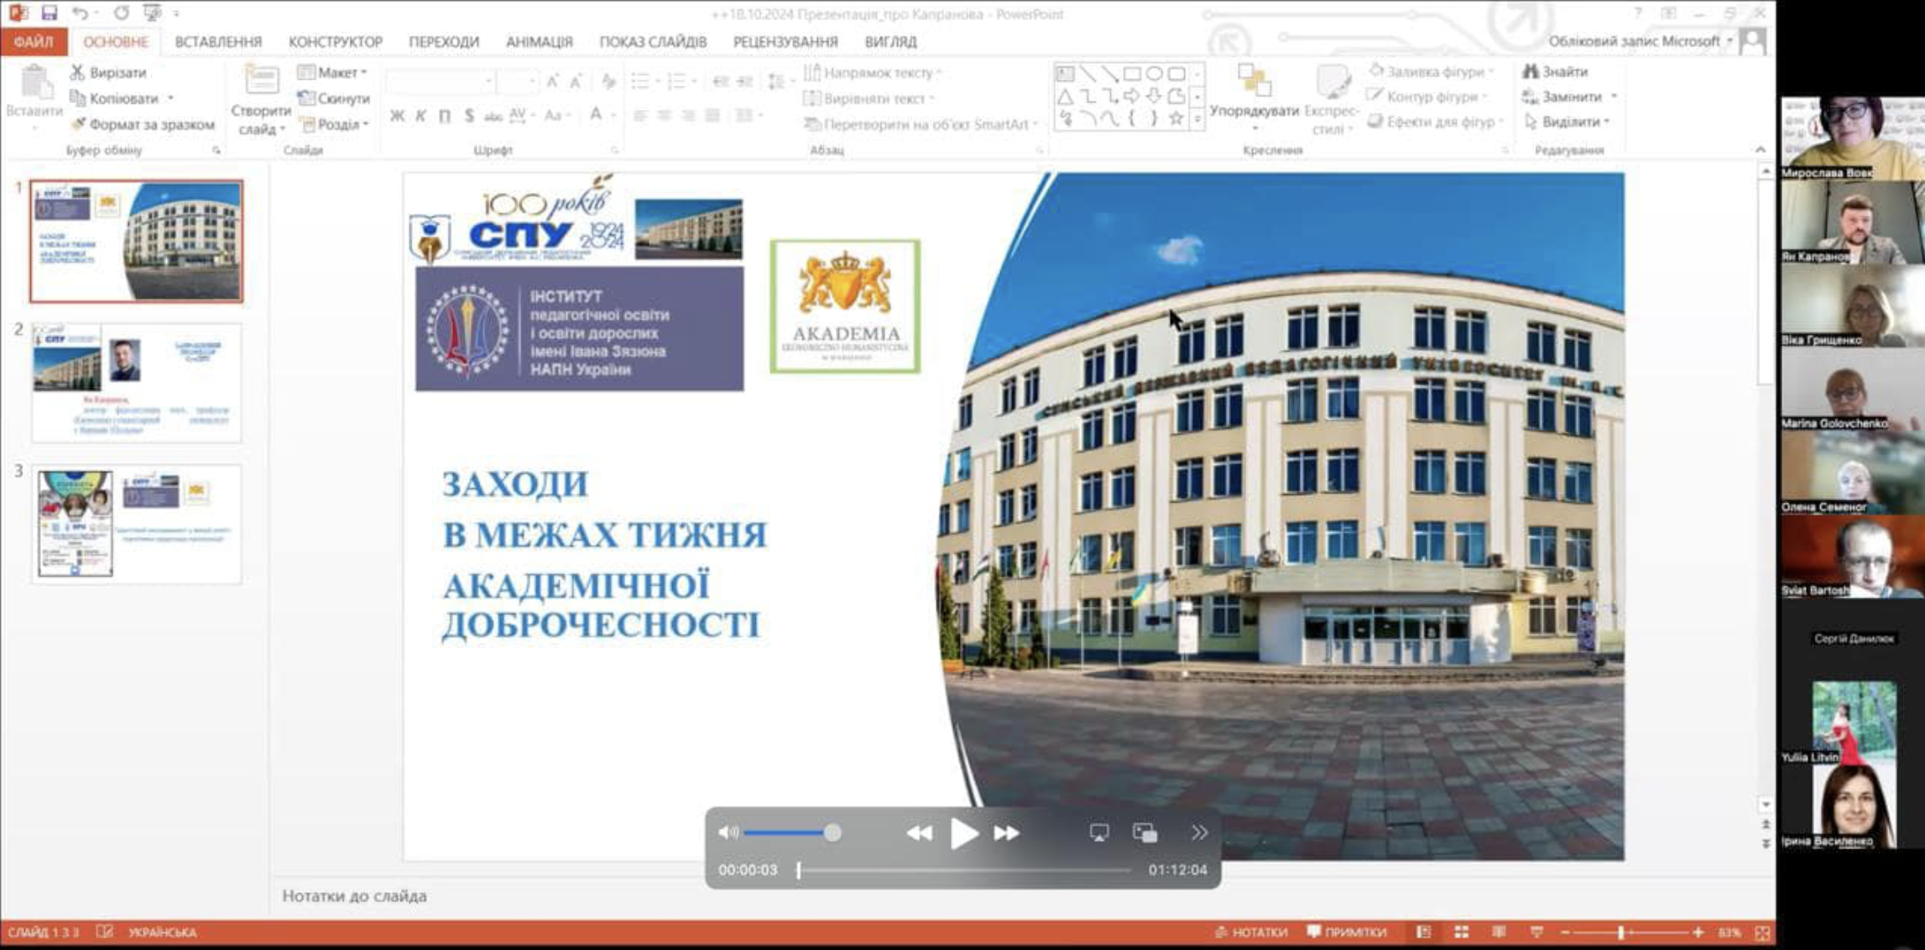This screenshot has height=950, width=1925.
Task: Click the zoom slider in the status bar
Action: pyautogui.click(x=1632, y=932)
